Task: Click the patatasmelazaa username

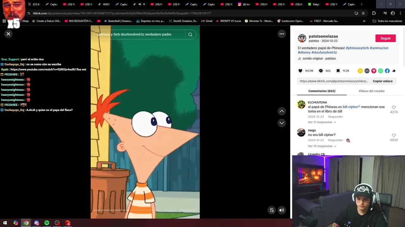Action: (x=323, y=36)
